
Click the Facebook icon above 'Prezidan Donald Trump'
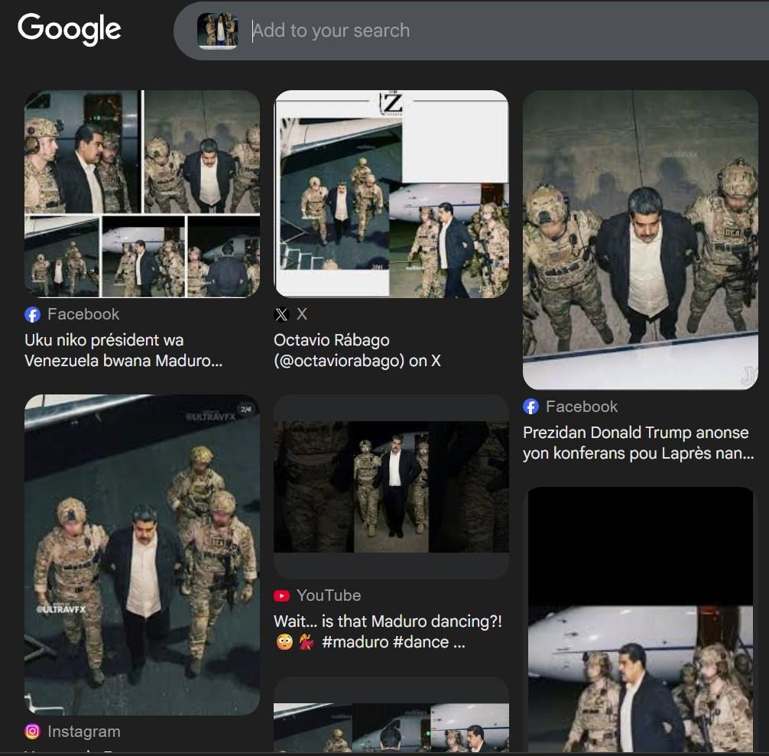coord(531,407)
